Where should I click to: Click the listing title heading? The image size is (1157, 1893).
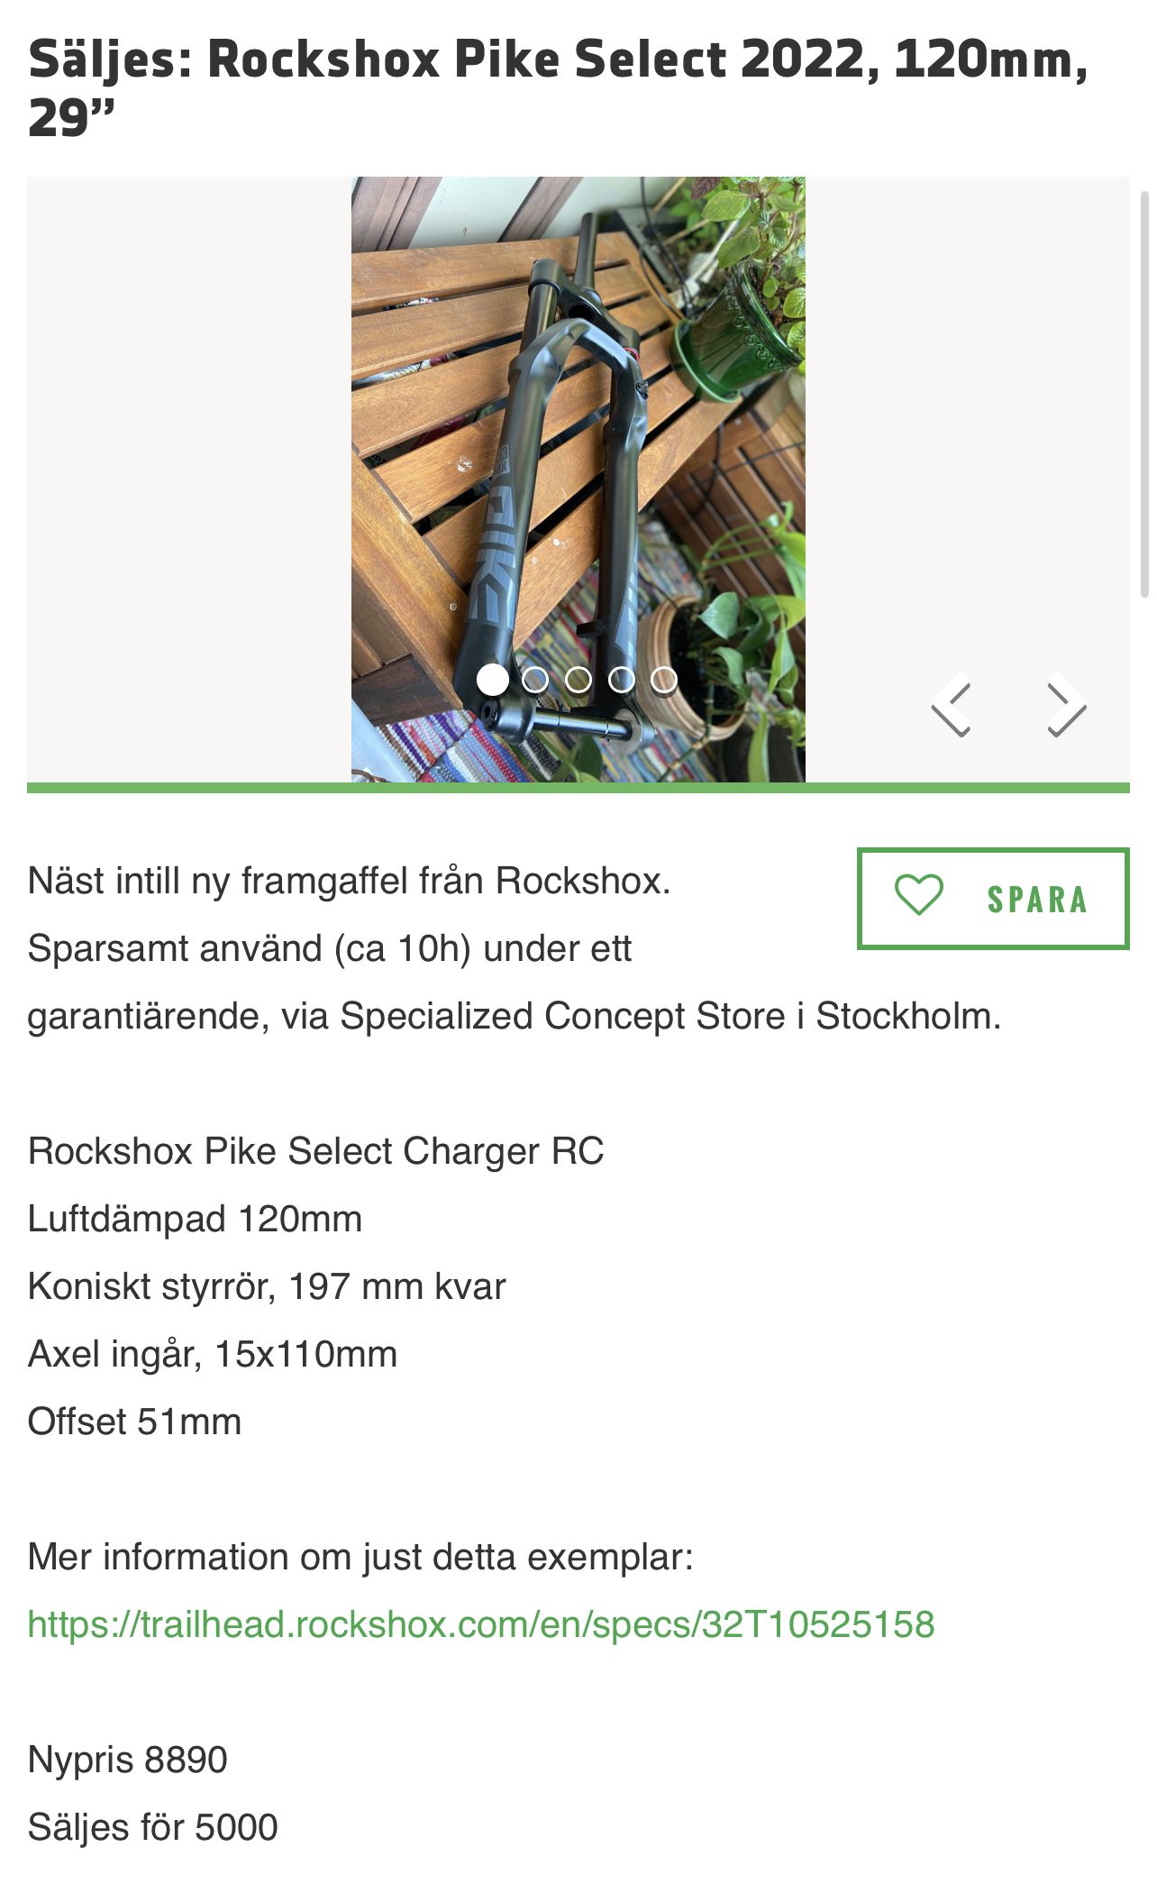pyautogui.click(x=558, y=87)
